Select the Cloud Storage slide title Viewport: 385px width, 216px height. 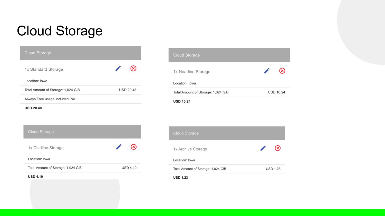coord(60,31)
